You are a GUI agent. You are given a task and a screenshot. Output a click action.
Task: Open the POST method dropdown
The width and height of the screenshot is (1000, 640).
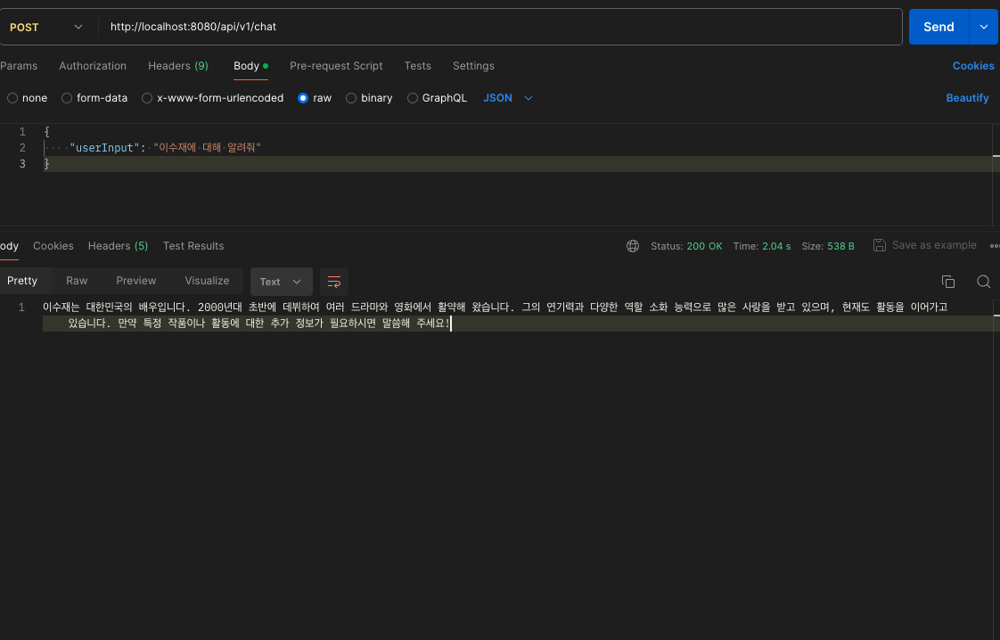point(46,27)
